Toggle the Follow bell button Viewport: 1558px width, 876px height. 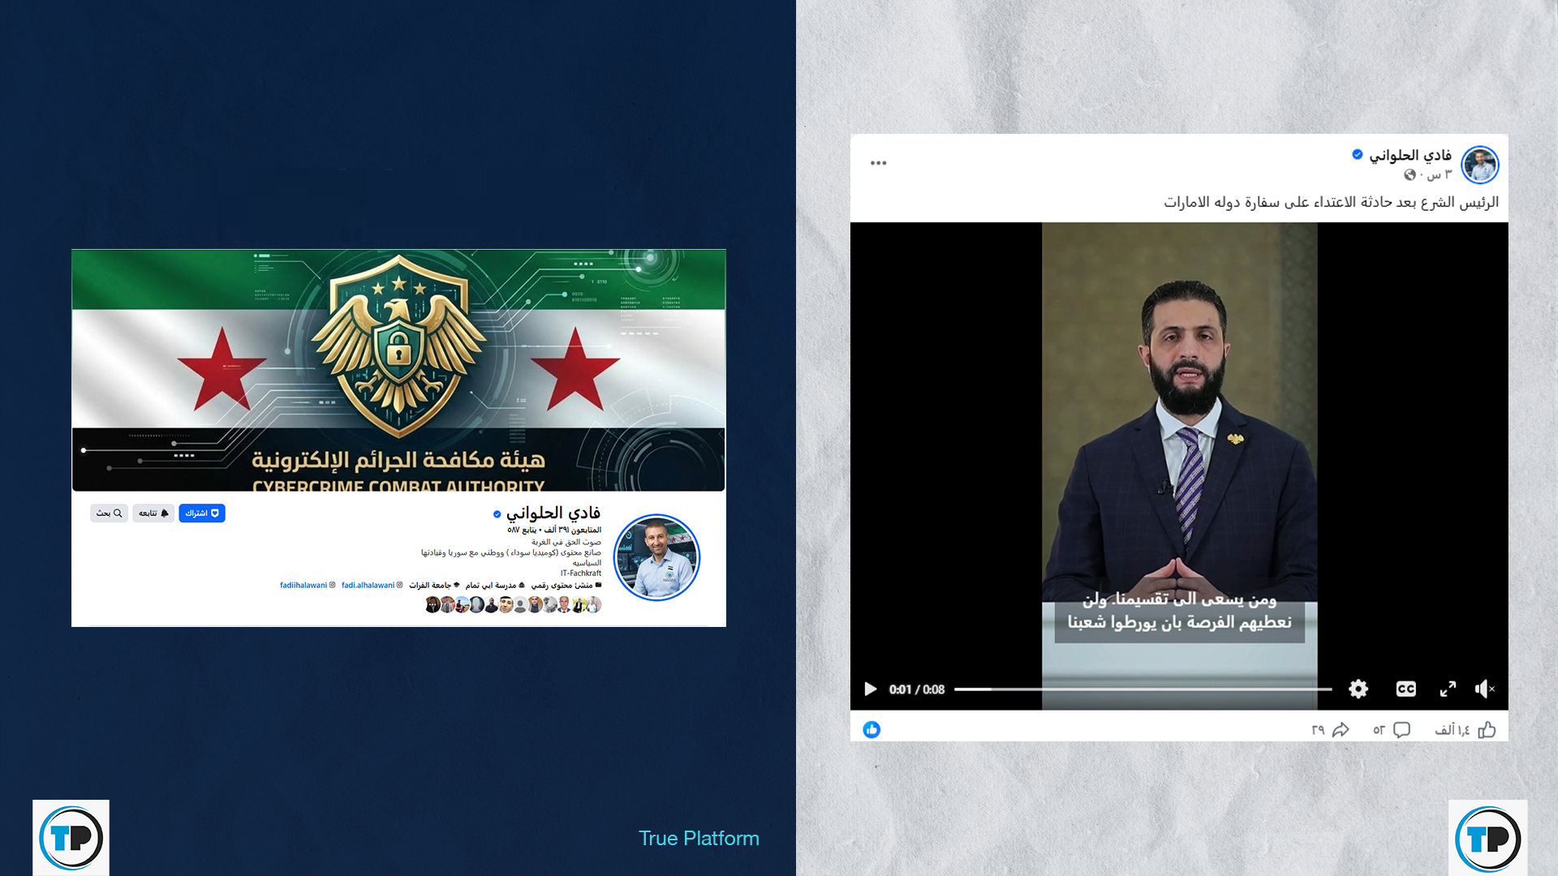point(153,513)
